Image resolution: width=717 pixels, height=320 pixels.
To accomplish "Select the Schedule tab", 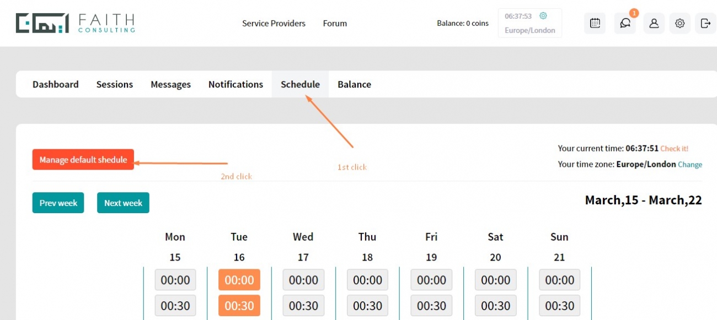I will 300,84.
